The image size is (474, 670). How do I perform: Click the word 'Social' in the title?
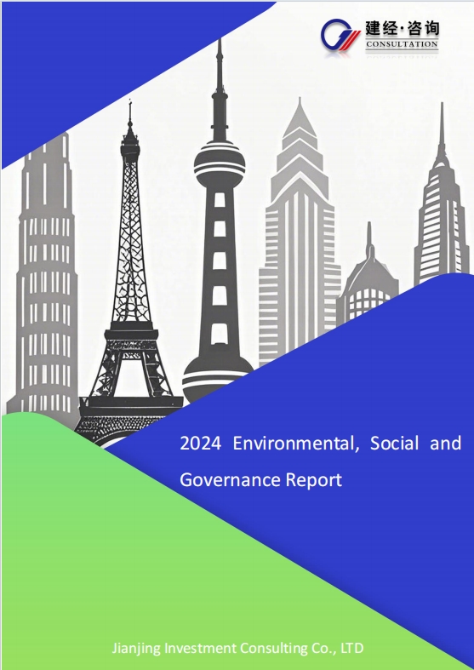click(x=394, y=443)
